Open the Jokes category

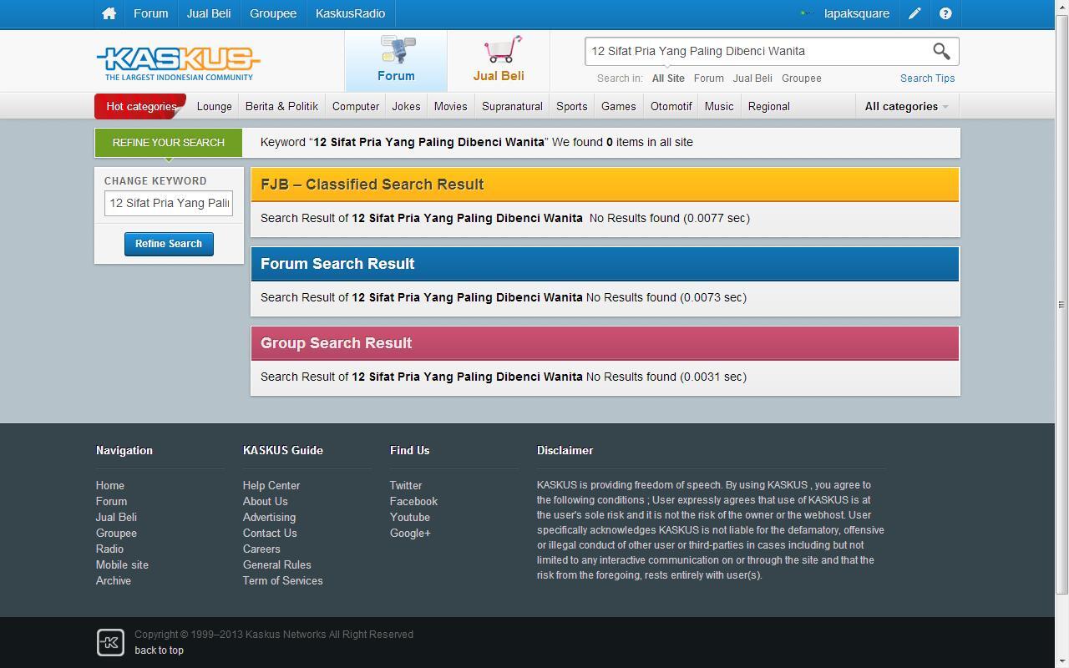(406, 107)
